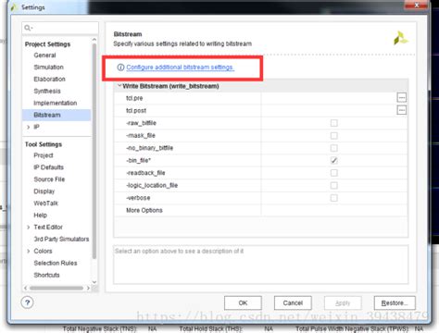Open the help question mark icon
Image resolution: width=439 pixels, height=333 pixels.
[27, 302]
